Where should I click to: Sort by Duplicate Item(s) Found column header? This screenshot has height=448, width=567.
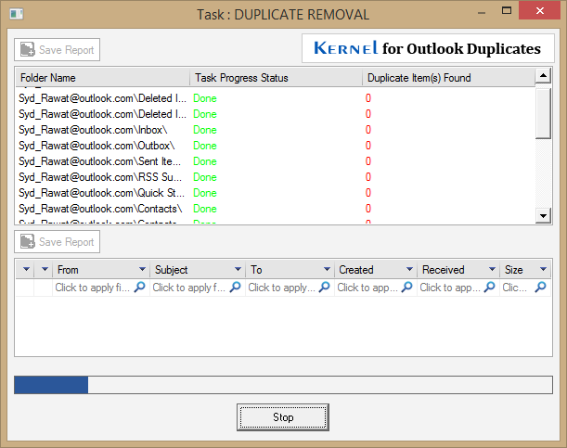(448, 78)
